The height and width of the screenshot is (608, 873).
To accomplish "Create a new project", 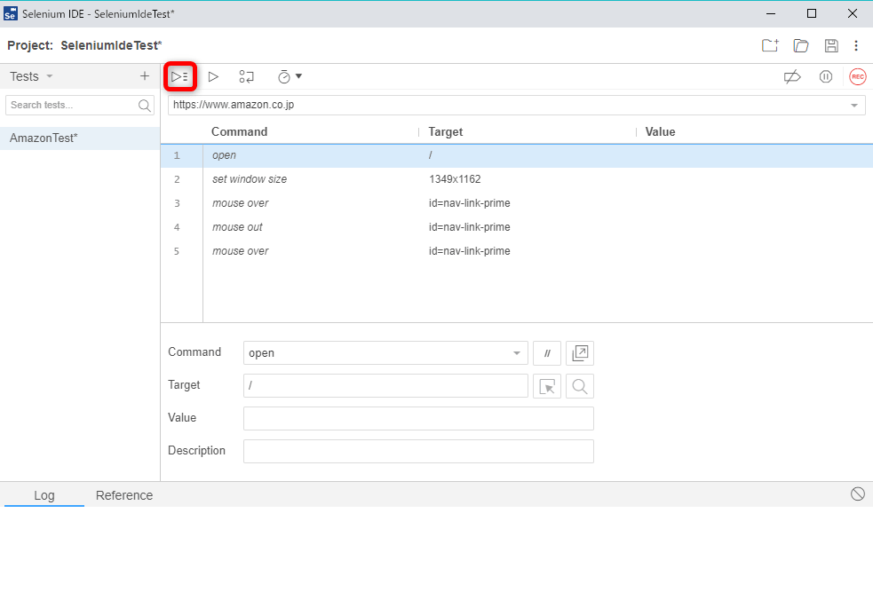I will 771,45.
